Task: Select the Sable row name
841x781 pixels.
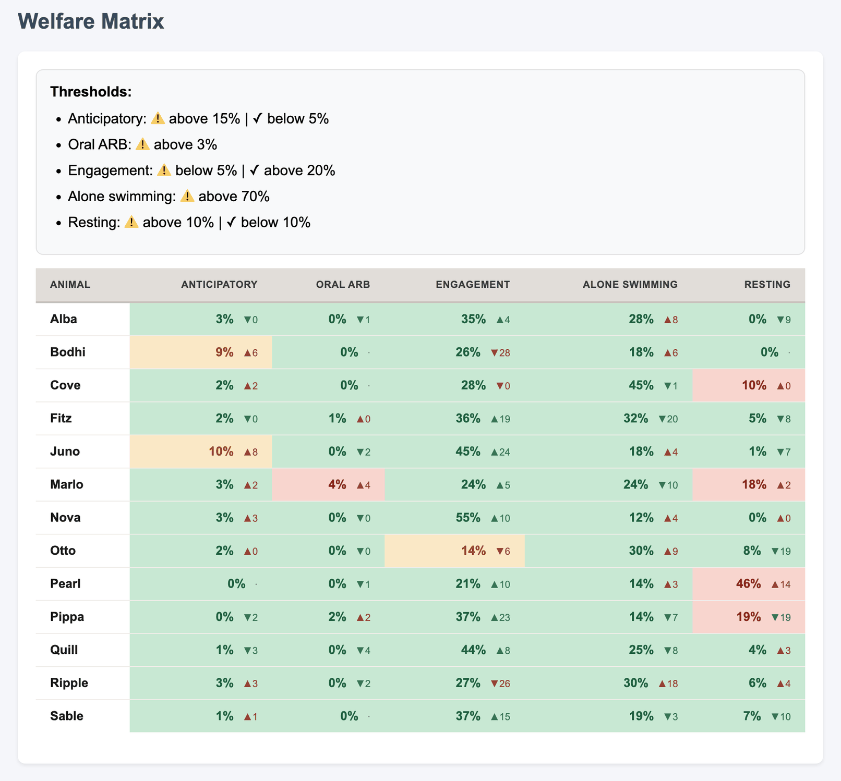Action: (67, 716)
